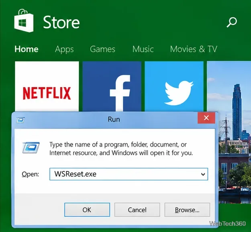Viewport: 251px width, 232px height.
Task: Switch to the Games tab
Action: pos(102,49)
